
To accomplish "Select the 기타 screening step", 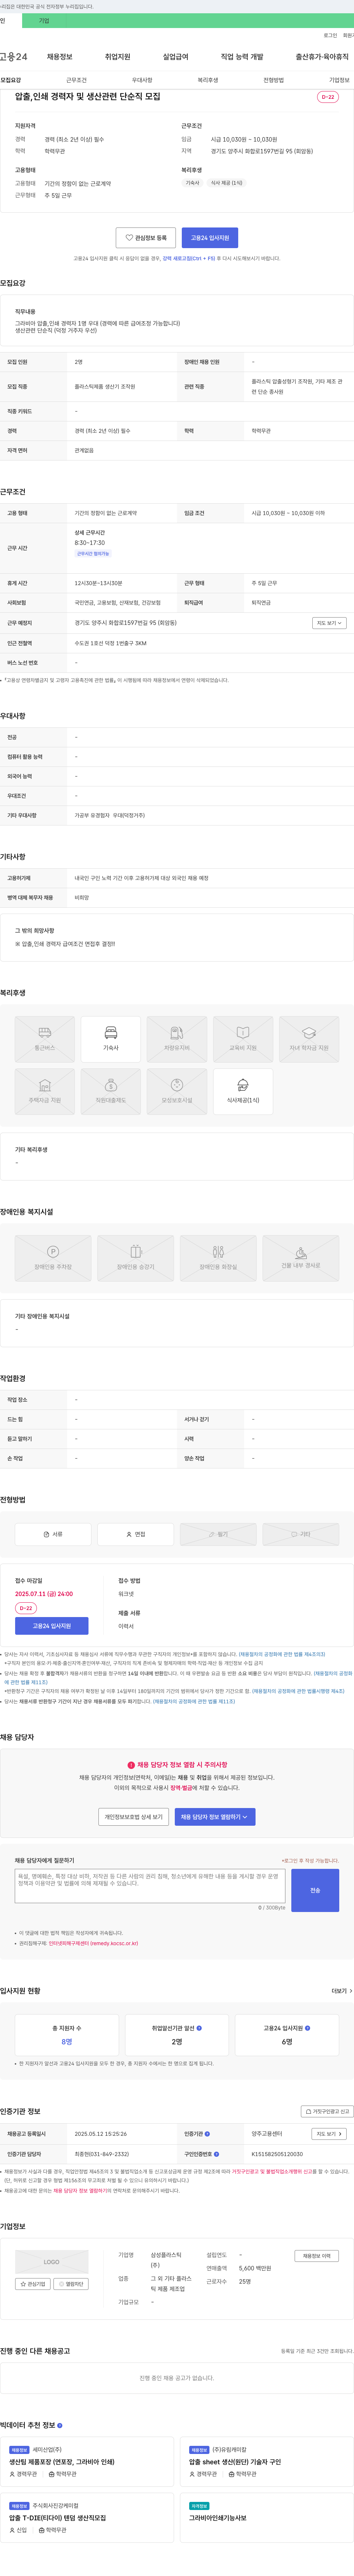I will [x=301, y=1534].
